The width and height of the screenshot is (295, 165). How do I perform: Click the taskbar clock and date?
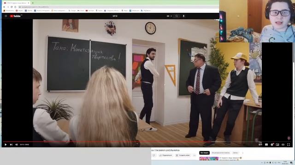285,163
